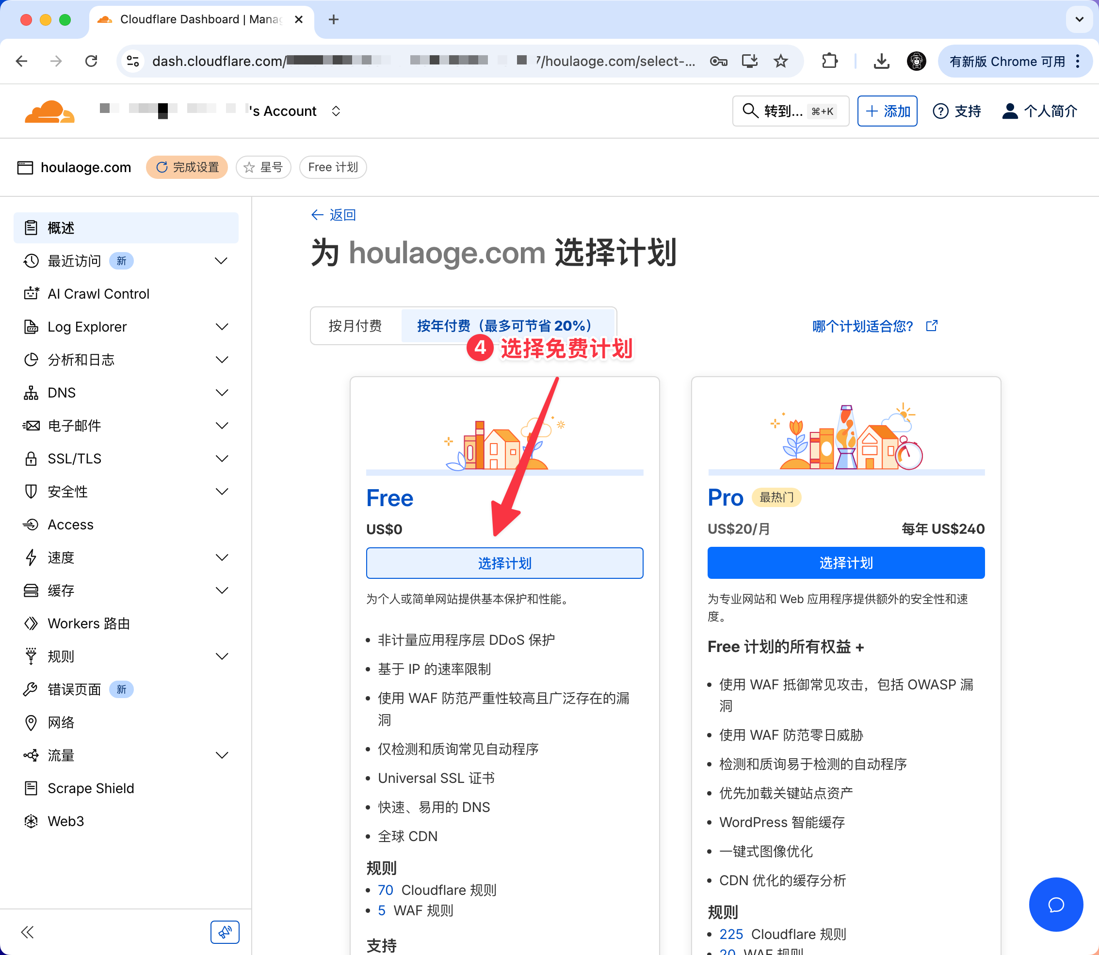This screenshot has height=955, width=1099.
Task: Reload the page
Action: 91,61
